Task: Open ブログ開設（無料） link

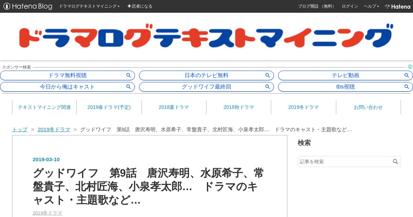Action: (x=317, y=6)
